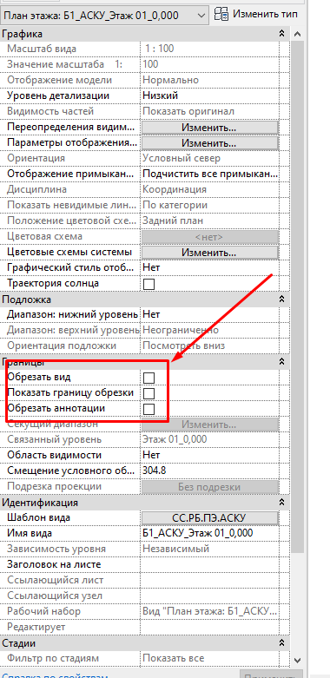Enable the Обрезать аннотации checkbox
The width and height of the screenshot is (330, 678).
point(148,409)
